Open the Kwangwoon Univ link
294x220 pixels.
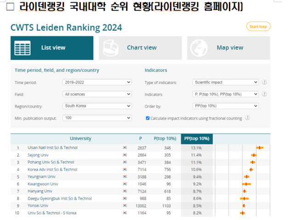(x=43, y=184)
